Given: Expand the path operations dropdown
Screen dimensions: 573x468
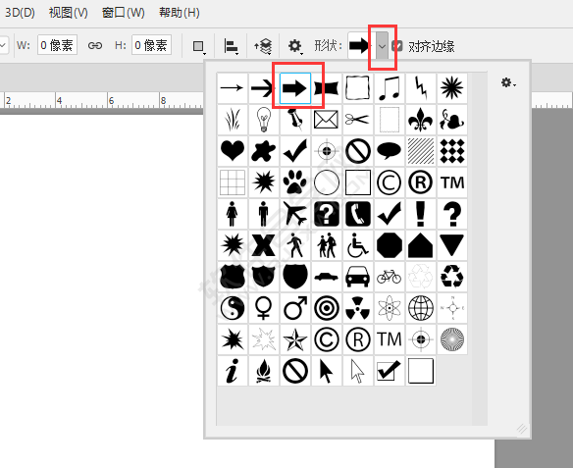Looking at the screenshot, I should pyautogui.click(x=199, y=46).
